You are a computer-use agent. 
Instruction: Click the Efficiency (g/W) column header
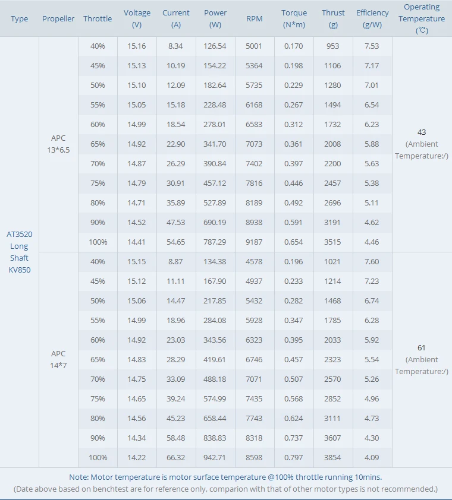[x=372, y=19]
